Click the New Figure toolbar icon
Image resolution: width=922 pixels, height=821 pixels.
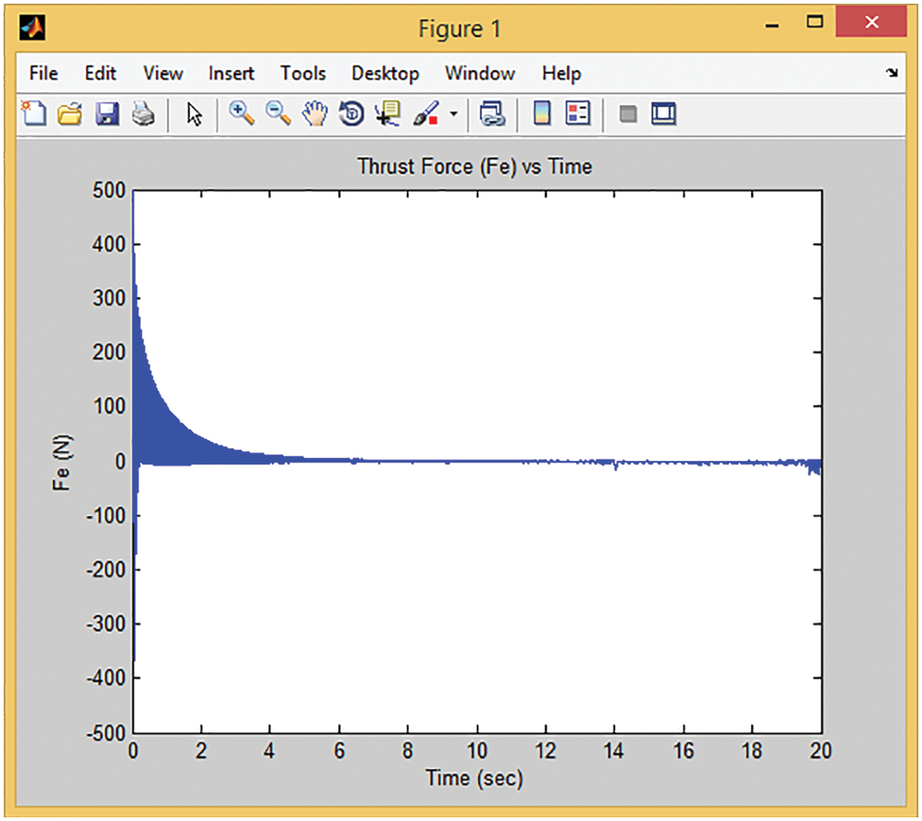click(34, 114)
